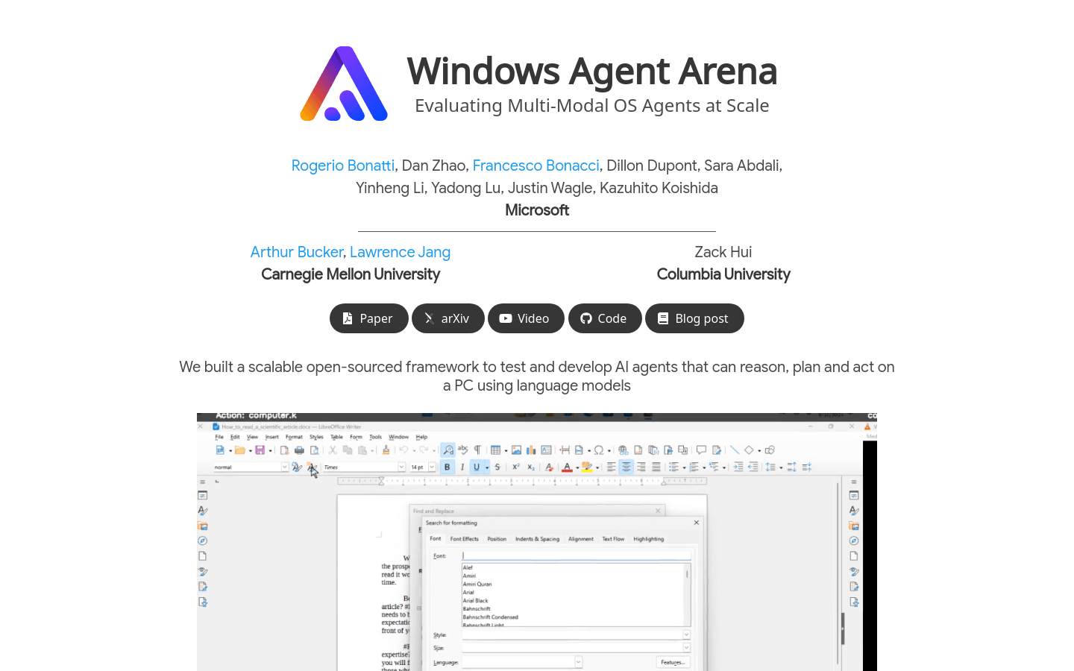Visit Arthur Bucker's author link
Screen dimensions: 1074x671
(x=297, y=252)
